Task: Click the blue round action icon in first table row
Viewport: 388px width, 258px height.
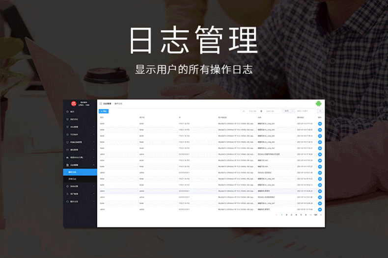Action: pyautogui.click(x=320, y=124)
